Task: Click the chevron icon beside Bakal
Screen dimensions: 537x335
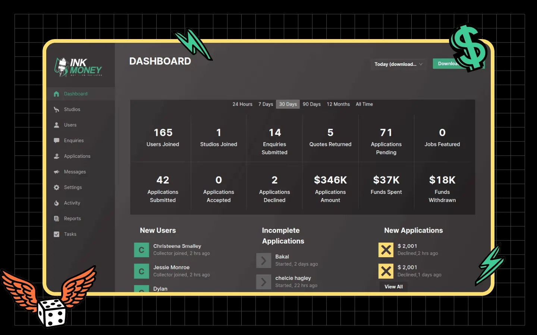Action: (x=264, y=261)
